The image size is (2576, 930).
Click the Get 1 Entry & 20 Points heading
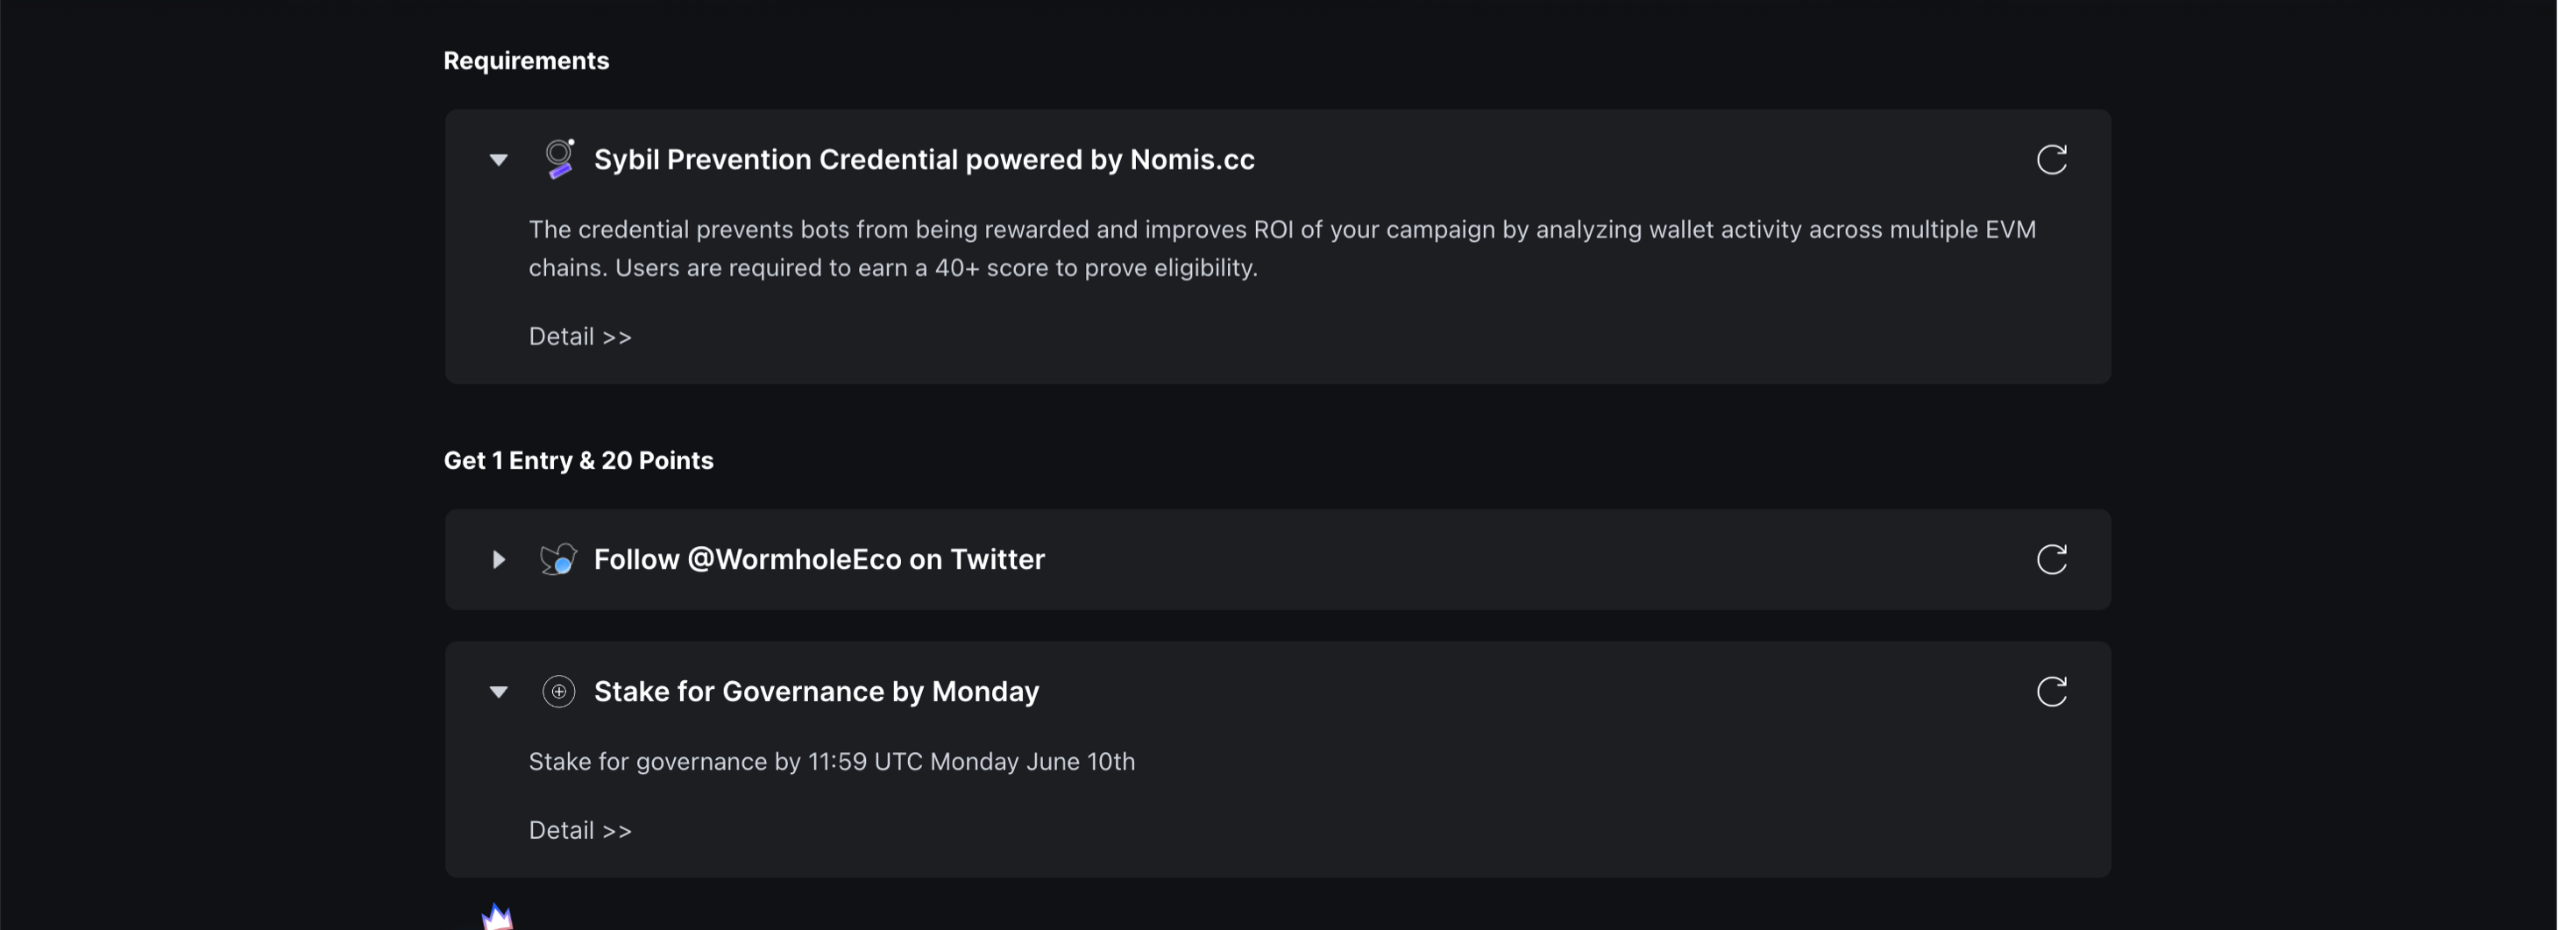pos(578,461)
